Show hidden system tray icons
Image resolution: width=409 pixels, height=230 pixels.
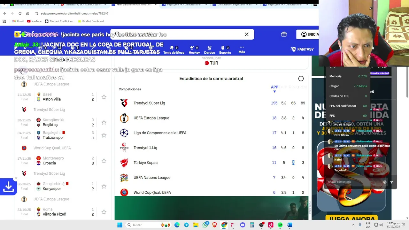coord(353,225)
